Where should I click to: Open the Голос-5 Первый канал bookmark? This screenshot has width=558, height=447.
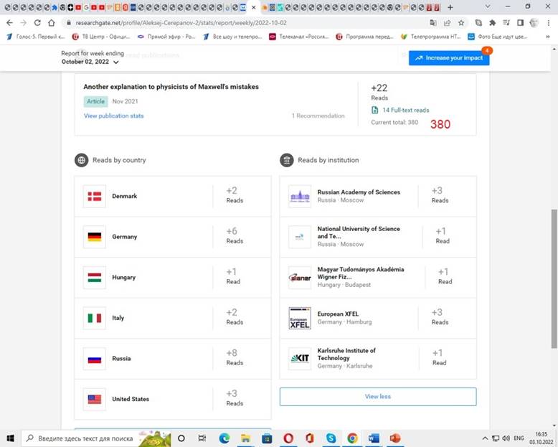36,37
